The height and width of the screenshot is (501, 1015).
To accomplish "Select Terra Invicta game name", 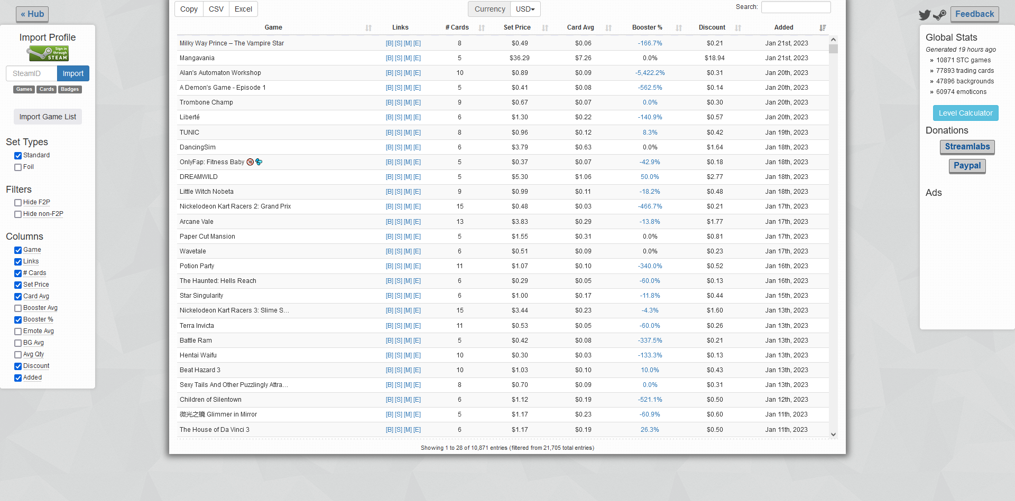I will pyautogui.click(x=197, y=326).
